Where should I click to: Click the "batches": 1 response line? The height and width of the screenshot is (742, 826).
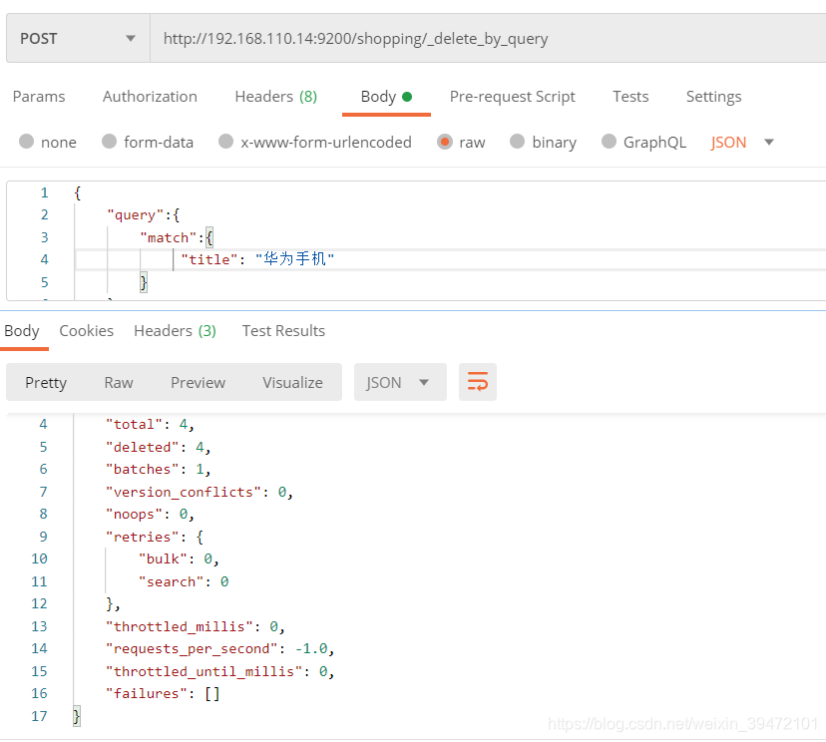click(x=158, y=469)
